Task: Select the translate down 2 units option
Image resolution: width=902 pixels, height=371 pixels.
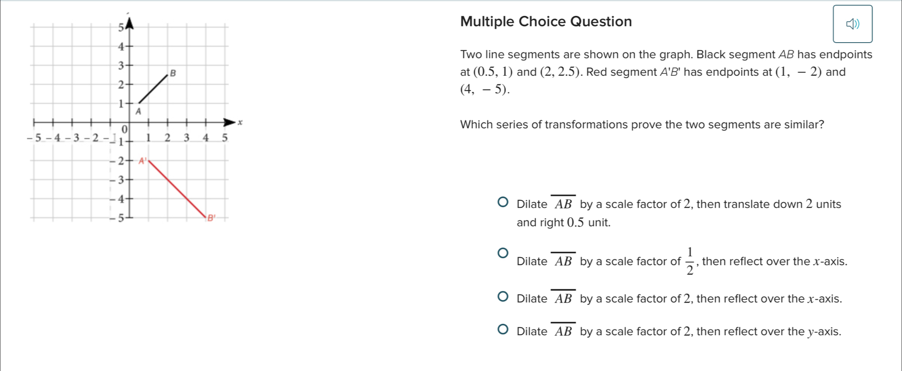Action: [x=502, y=202]
